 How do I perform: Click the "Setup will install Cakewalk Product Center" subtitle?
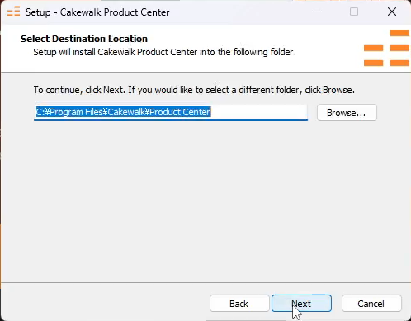pyautogui.click(x=164, y=52)
